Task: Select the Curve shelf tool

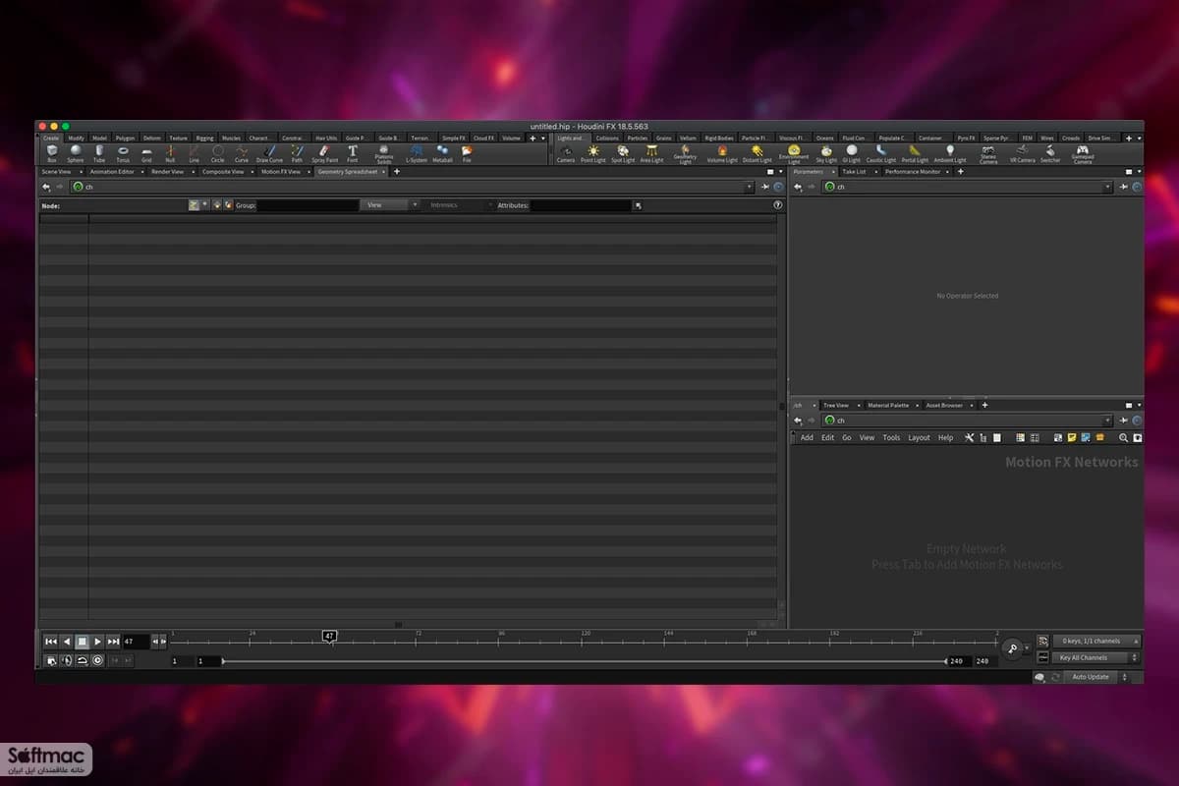Action: [242, 153]
